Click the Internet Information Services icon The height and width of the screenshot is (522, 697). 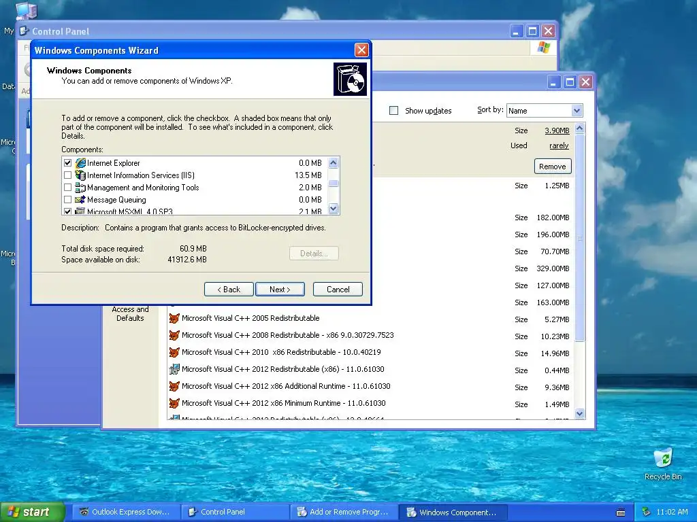(x=80, y=175)
